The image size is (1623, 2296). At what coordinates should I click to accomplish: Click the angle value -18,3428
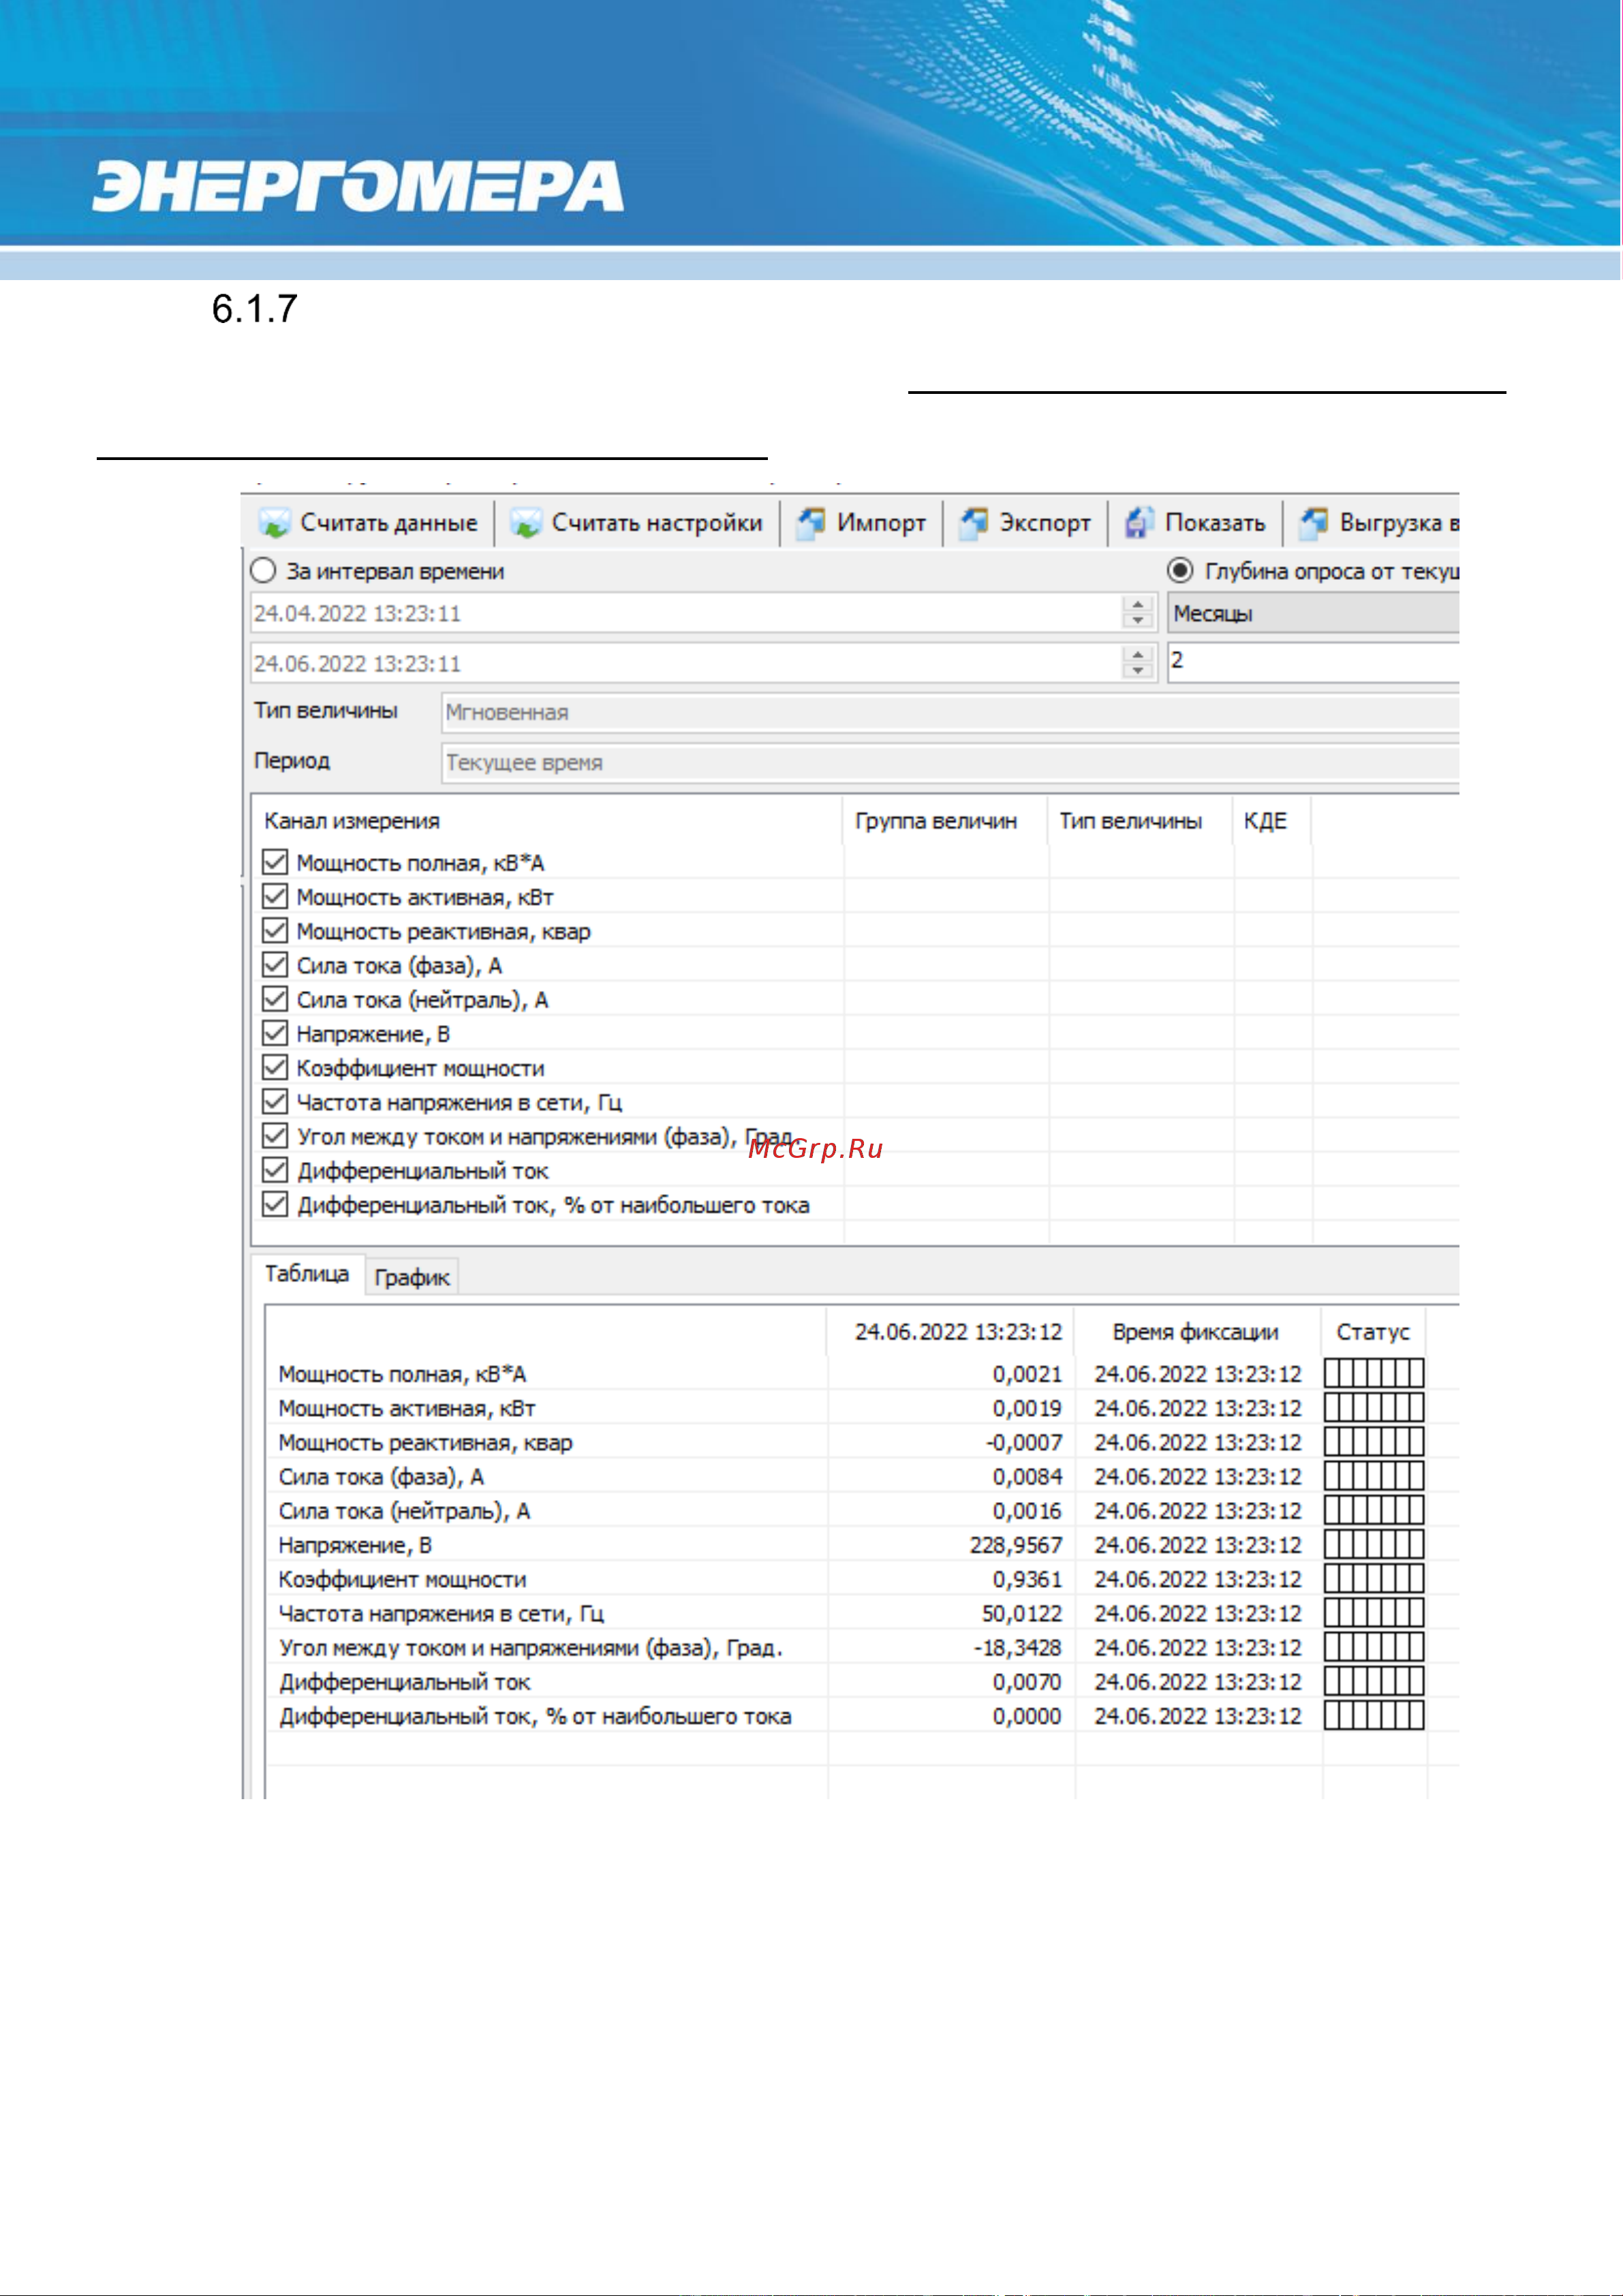coord(1018,1647)
